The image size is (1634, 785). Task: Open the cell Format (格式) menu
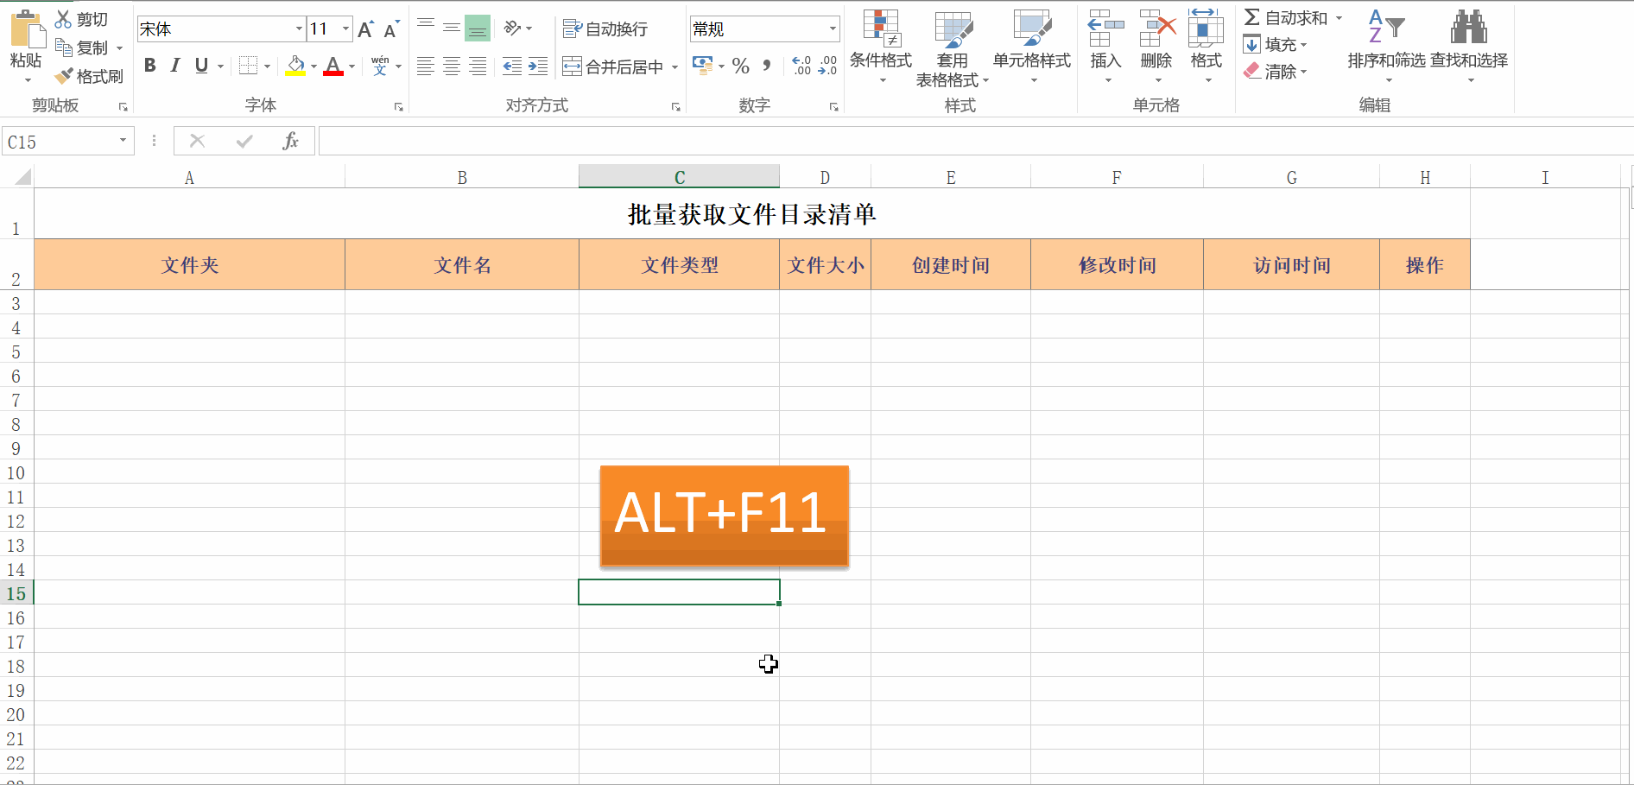click(1206, 47)
